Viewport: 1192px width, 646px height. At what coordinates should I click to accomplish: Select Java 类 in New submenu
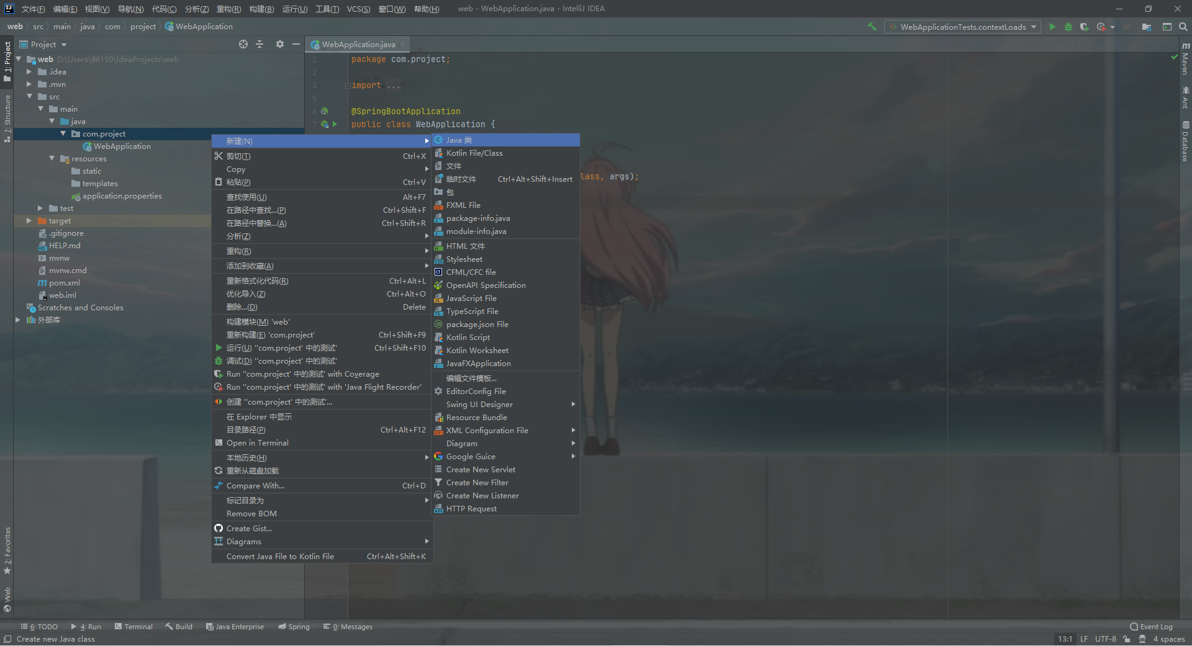(506, 140)
